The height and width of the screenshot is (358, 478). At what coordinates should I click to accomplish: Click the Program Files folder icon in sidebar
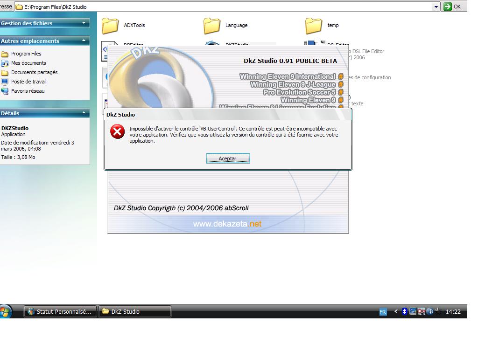tap(5, 54)
